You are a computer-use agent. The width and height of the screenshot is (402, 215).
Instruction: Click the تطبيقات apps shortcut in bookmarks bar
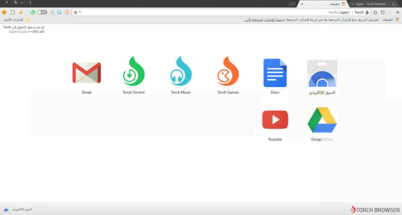[391, 20]
